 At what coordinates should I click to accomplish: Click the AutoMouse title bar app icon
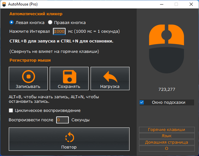[x=4, y=4]
